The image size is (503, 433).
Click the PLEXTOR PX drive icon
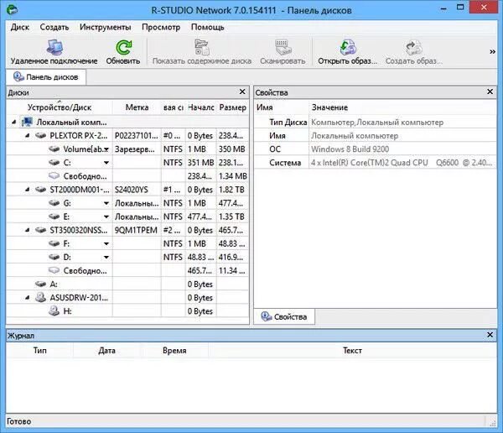41,136
